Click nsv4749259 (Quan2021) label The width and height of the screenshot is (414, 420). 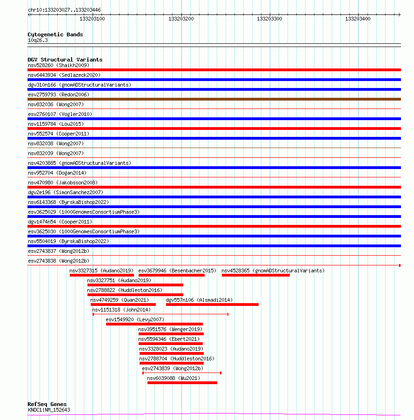click(120, 300)
